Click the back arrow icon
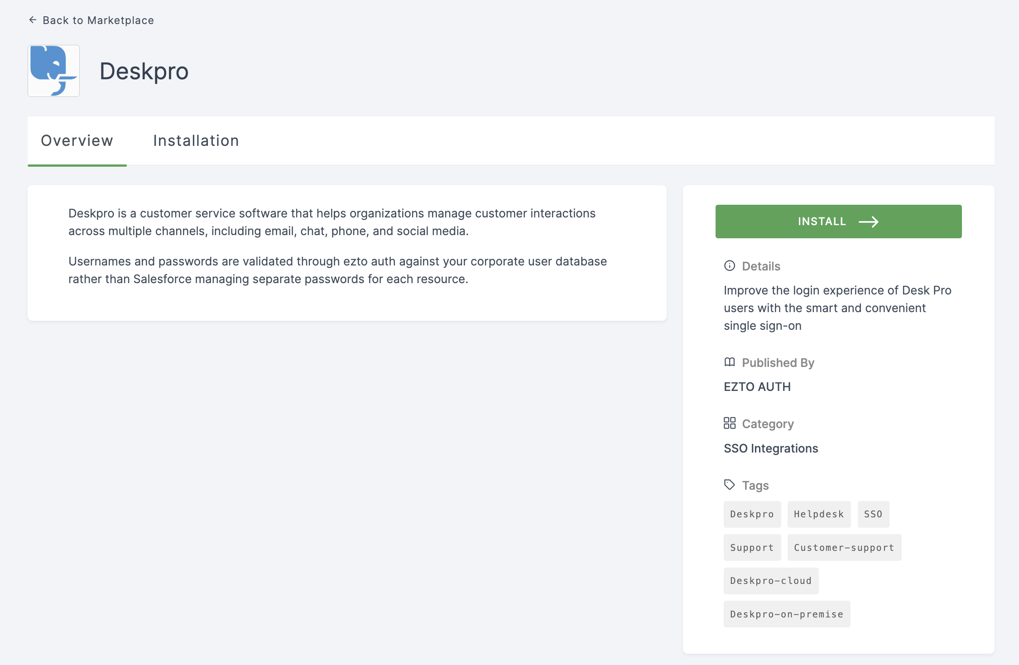 point(33,20)
